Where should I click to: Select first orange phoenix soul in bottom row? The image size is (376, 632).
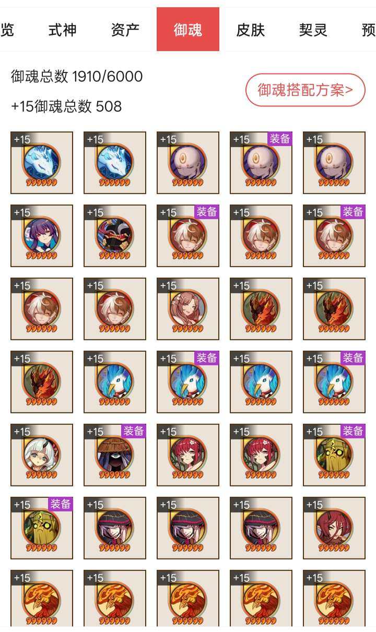click(42, 598)
